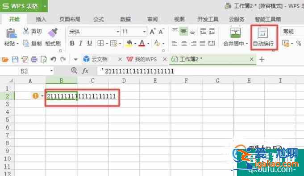This screenshot has width=304, height=176.
Task: Switch to the 插入 (Insert) tab
Action: (41, 19)
